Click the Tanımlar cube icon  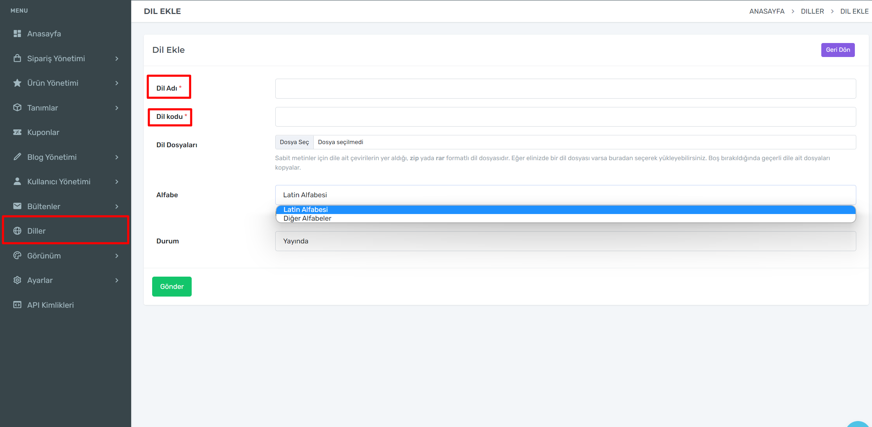coord(17,108)
